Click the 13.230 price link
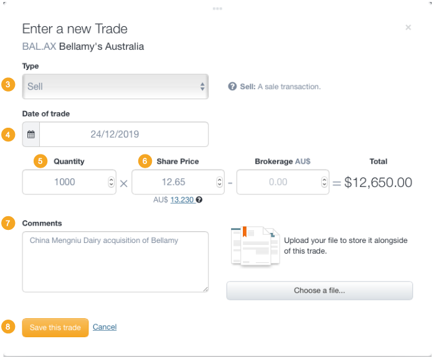 point(182,200)
